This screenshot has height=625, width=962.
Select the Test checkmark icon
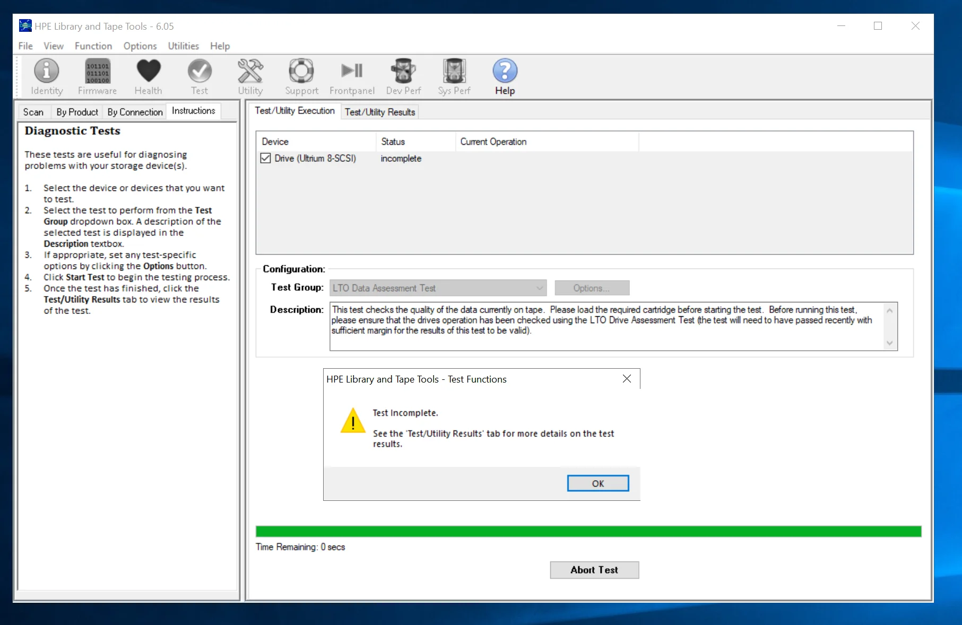point(200,77)
